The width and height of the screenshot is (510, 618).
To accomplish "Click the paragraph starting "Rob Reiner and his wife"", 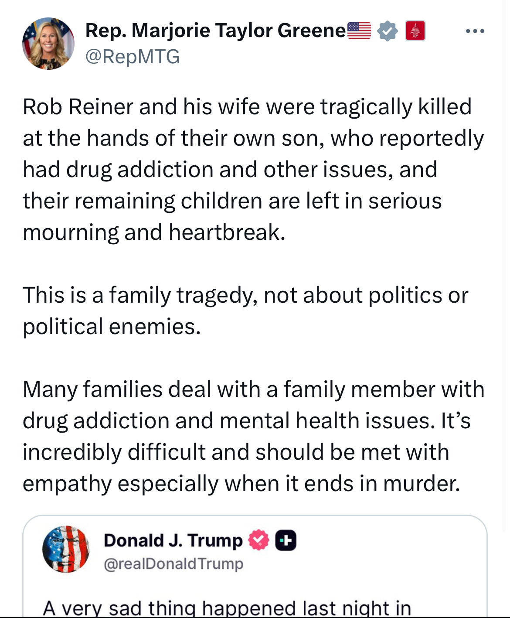I will pyautogui.click(x=247, y=169).
